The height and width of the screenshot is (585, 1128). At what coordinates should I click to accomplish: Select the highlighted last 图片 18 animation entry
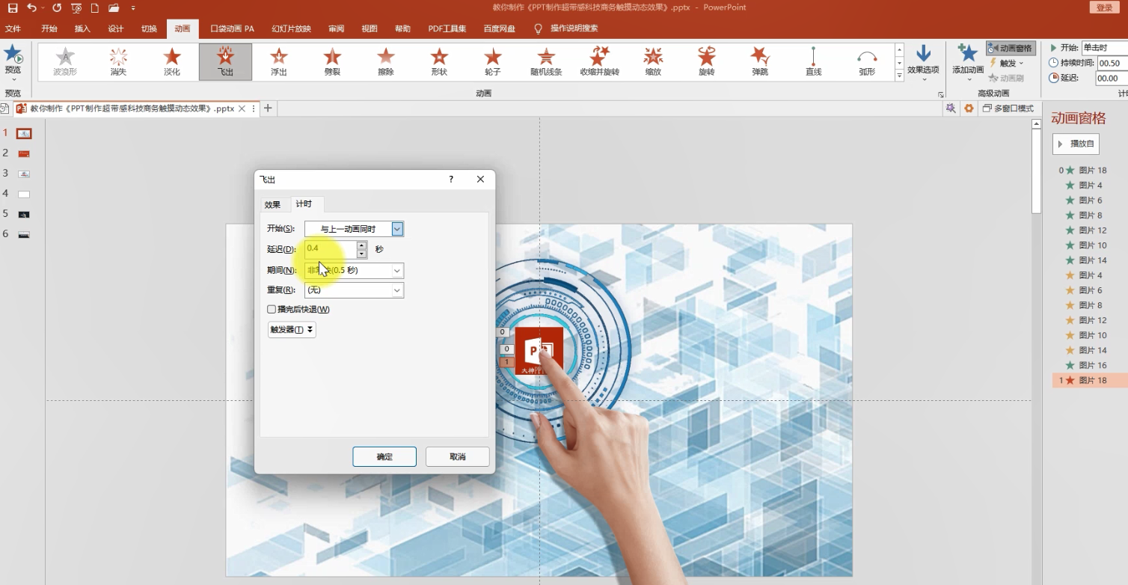(1090, 380)
